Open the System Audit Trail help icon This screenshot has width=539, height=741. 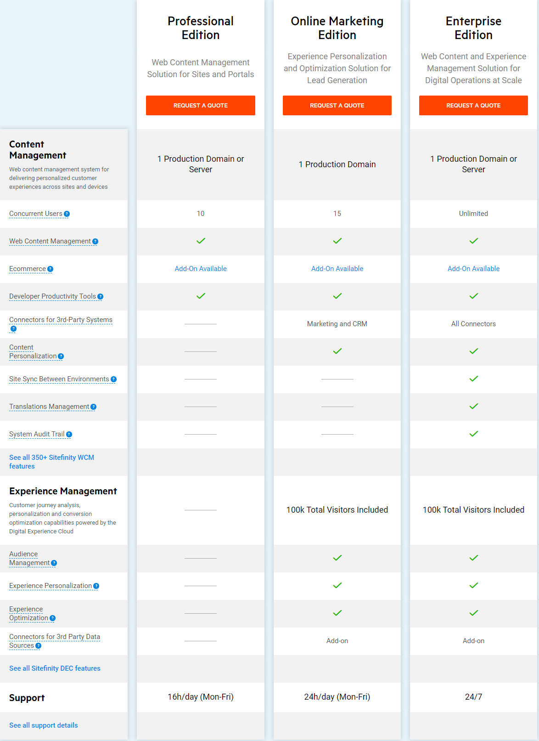(69, 434)
